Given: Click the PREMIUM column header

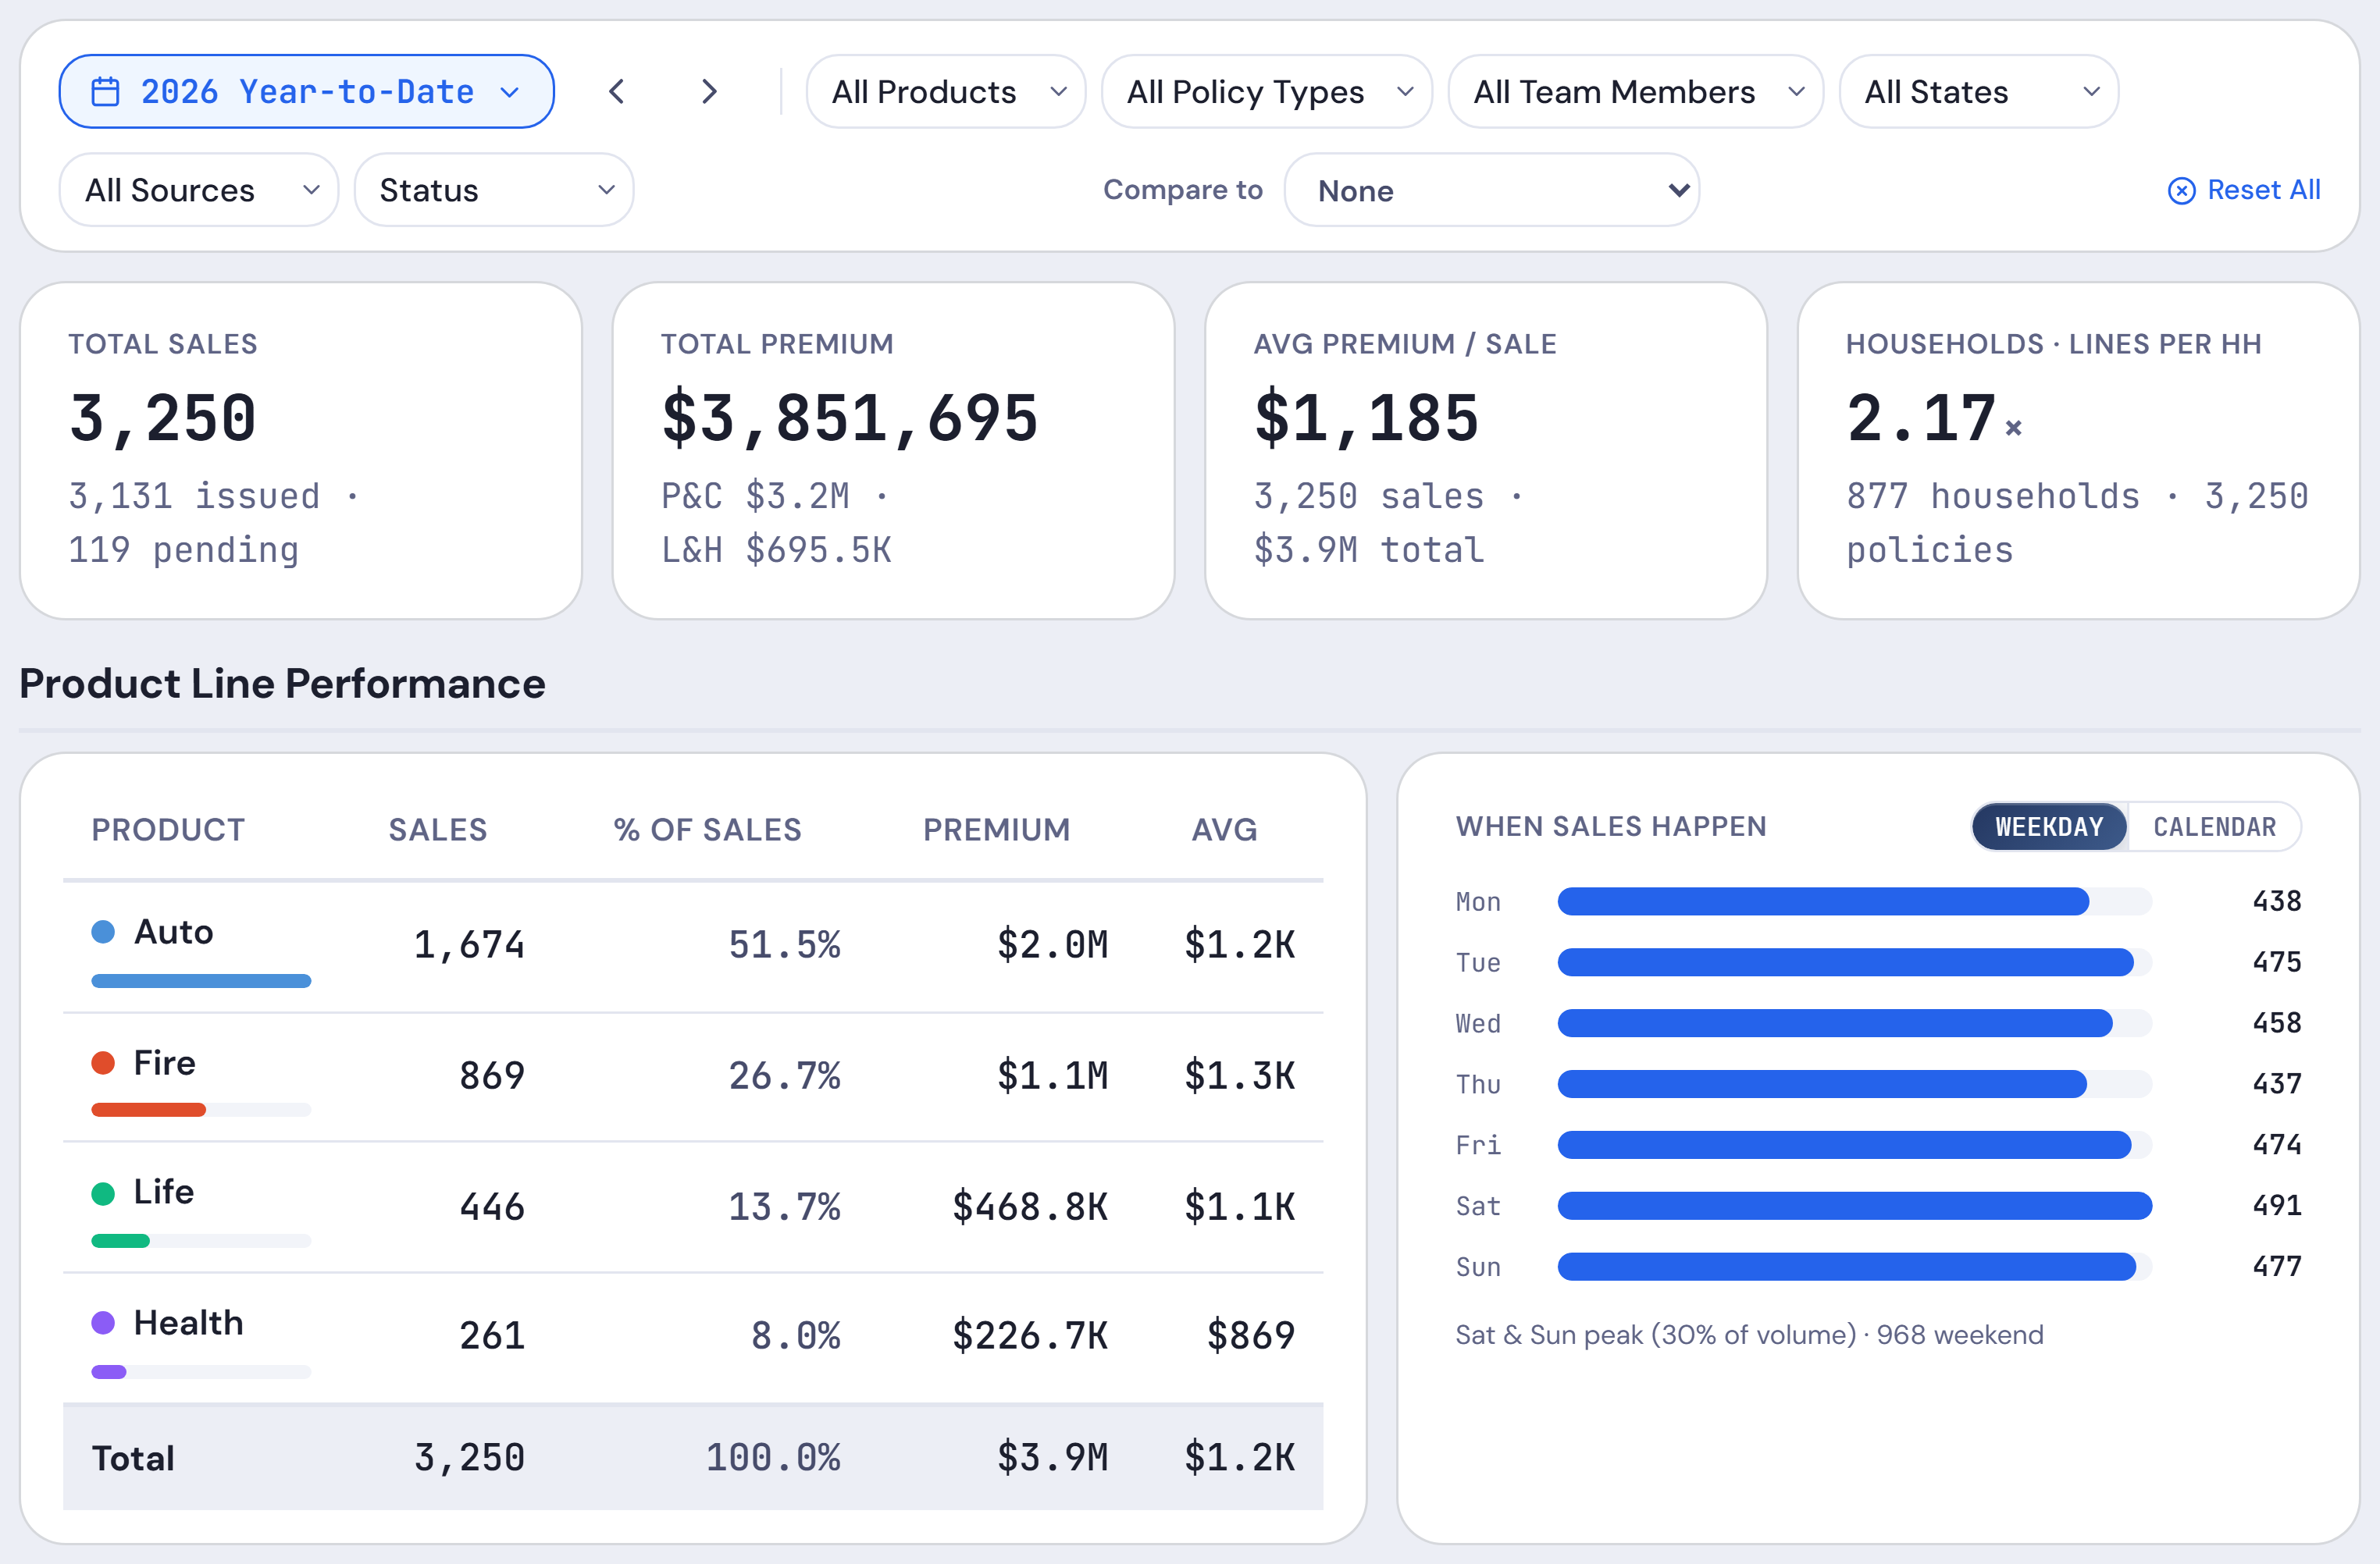Looking at the screenshot, I should click(996, 830).
